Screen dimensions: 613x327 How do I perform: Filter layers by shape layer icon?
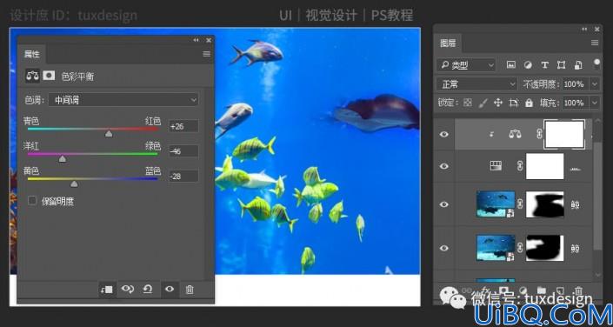pos(562,65)
